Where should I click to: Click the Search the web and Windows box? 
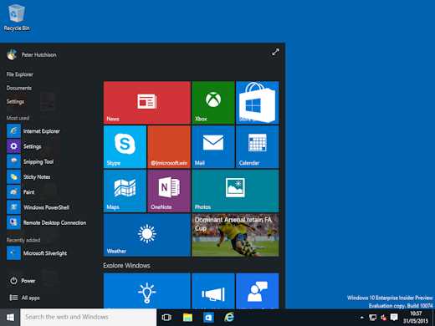click(x=89, y=318)
